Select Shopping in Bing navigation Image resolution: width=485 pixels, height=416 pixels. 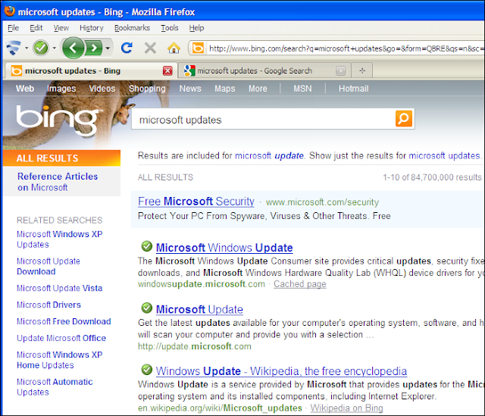(x=147, y=89)
